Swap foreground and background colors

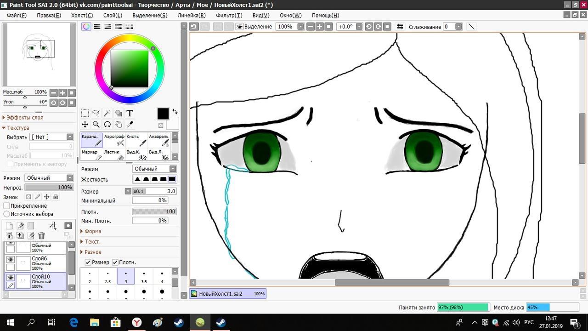175,112
